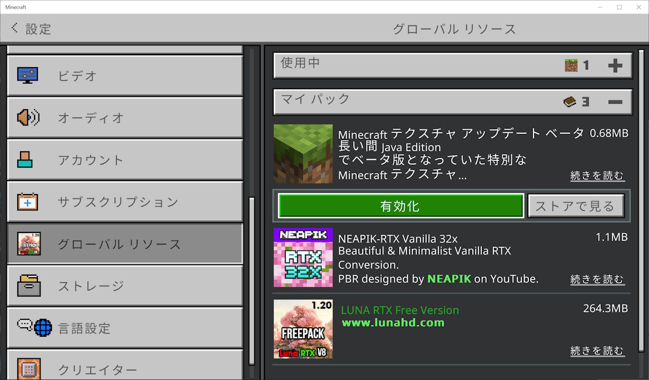
Task: Open the ストレージ settings tab
Action: [125, 286]
